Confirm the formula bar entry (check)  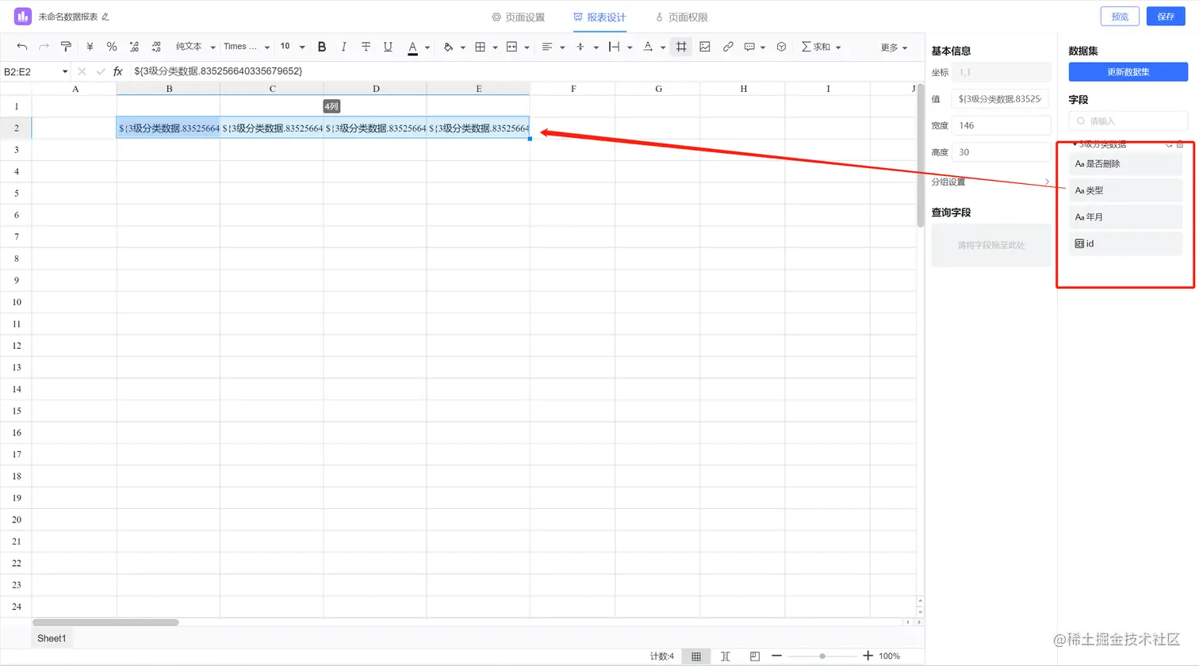[x=101, y=71]
